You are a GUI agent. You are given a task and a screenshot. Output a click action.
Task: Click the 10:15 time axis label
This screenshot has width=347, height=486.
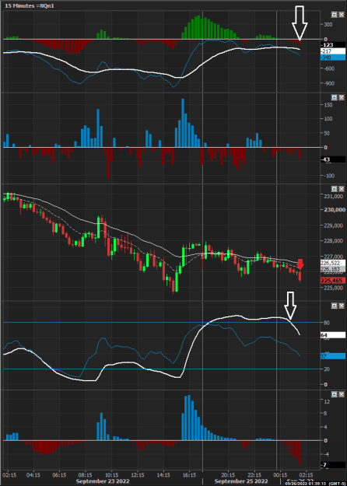(x=111, y=475)
